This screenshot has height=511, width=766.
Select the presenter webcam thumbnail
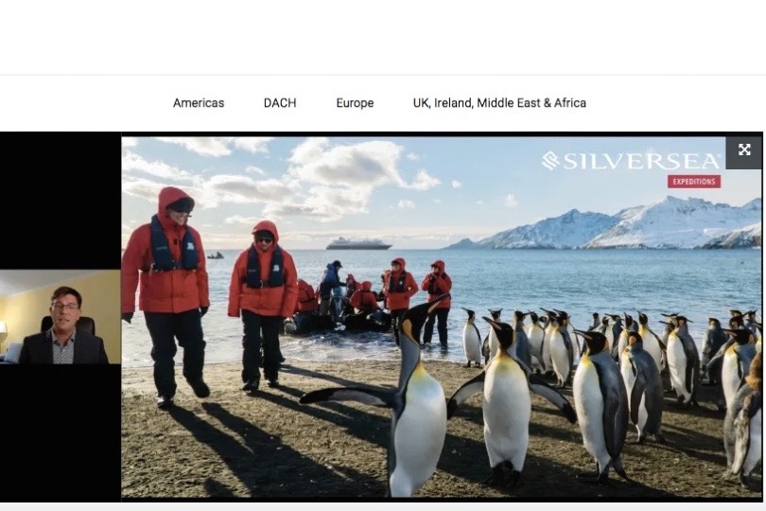(x=61, y=317)
